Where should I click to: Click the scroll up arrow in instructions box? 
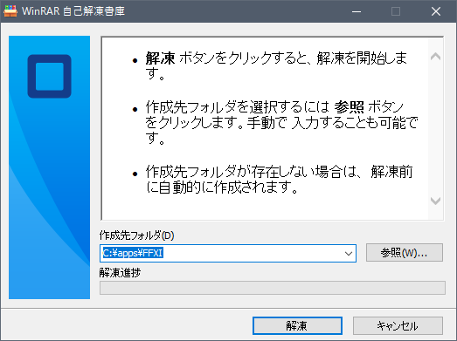(436, 56)
